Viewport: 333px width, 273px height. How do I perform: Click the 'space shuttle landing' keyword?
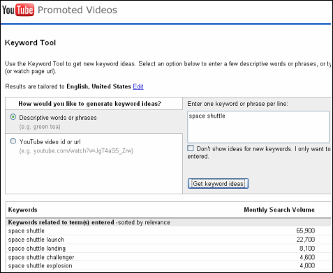coord(37,249)
